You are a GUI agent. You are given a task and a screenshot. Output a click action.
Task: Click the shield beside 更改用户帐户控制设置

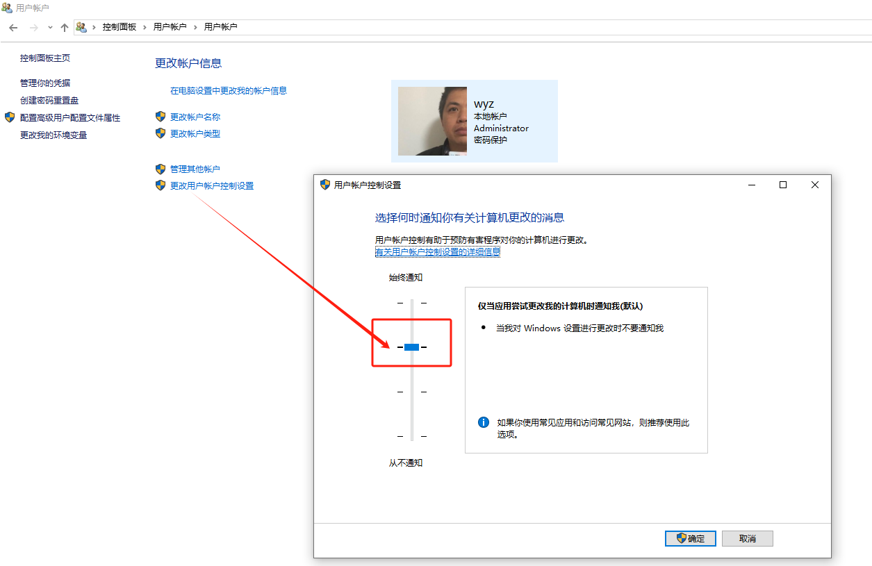coord(161,185)
